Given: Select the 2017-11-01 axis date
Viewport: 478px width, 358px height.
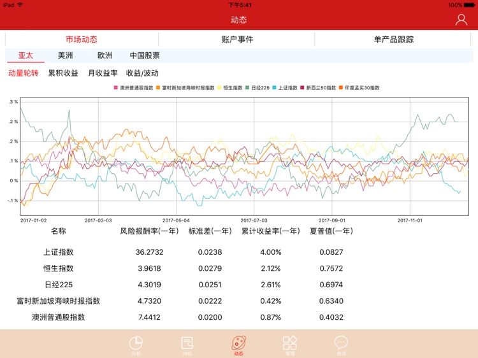Looking at the screenshot, I should tap(410, 220).
